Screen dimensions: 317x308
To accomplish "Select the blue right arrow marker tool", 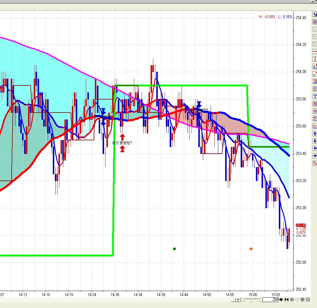I will pyautogui.click(x=315, y=156).
